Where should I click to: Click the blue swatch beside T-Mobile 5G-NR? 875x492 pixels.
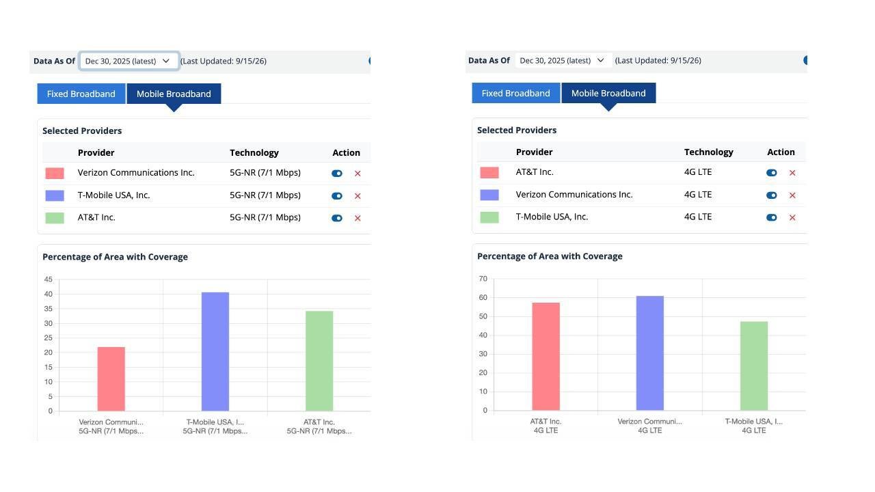click(x=55, y=196)
